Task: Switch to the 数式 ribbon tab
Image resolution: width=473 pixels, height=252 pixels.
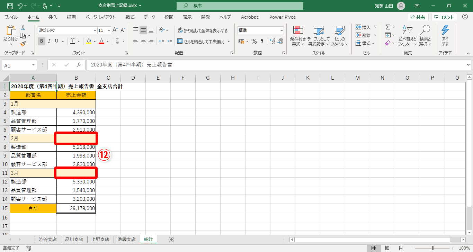Action: point(130,17)
